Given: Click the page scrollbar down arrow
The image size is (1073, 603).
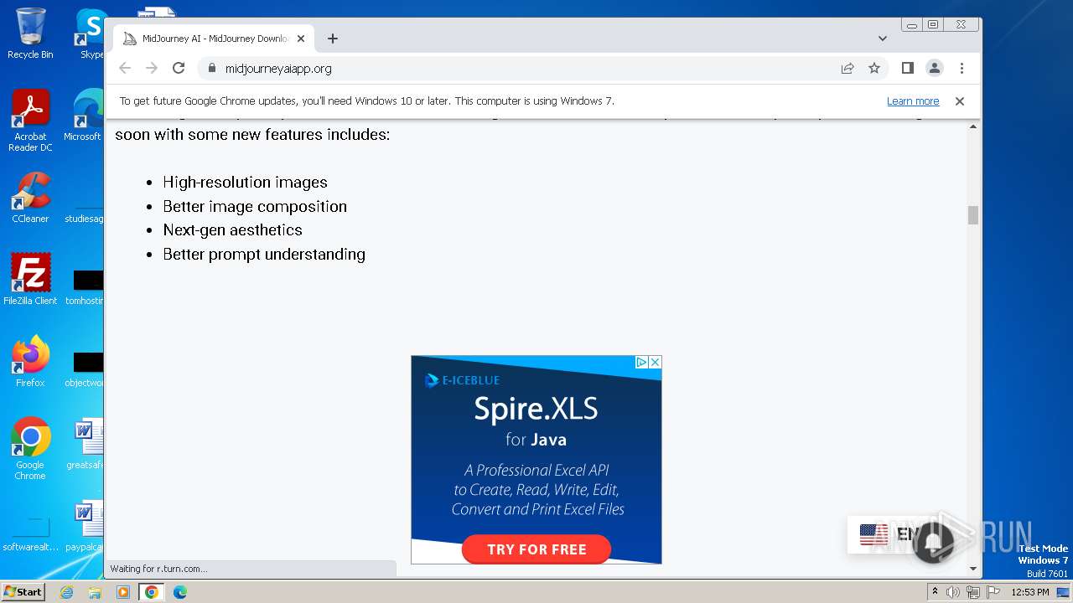Looking at the screenshot, I should pyautogui.click(x=973, y=569).
